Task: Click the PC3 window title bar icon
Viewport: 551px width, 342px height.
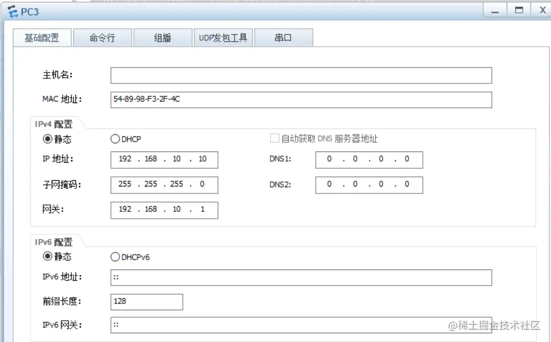Action: click(x=12, y=12)
